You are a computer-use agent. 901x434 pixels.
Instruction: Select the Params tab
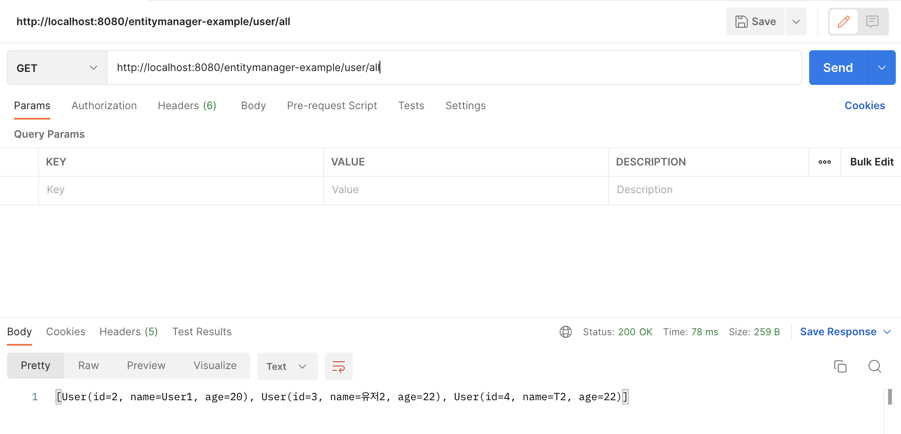[x=32, y=106]
